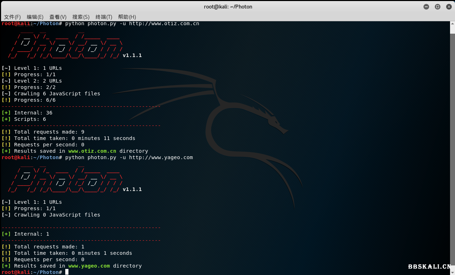Image resolution: width=455 pixels, height=275 pixels.
Task: Open the 帮助(H) menu
Action: click(127, 17)
